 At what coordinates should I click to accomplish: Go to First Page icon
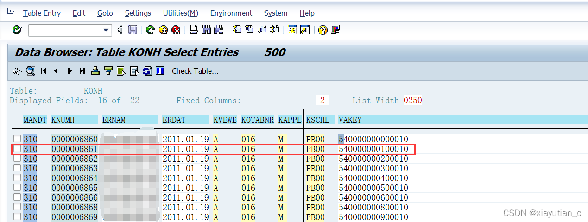(x=237, y=30)
